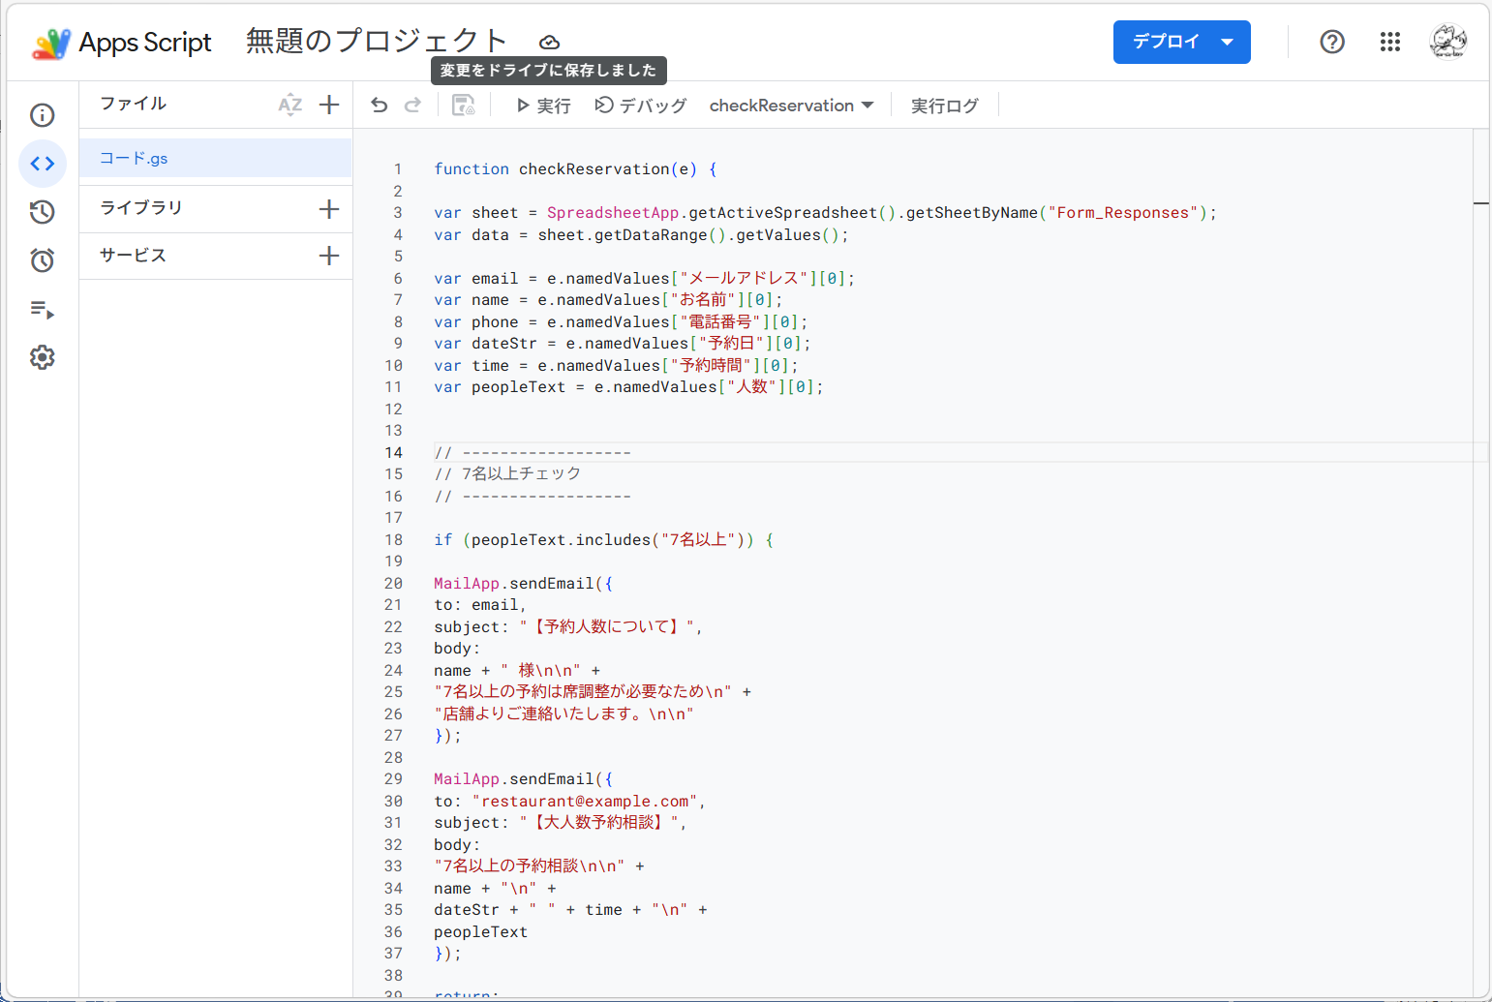Viewport: 1492px width, 1002px height.
Task: Select the Editor code icon in sidebar
Action: coord(43,164)
